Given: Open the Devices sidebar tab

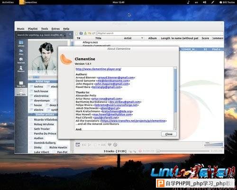Looking at the screenshot, I should tap(21, 69).
